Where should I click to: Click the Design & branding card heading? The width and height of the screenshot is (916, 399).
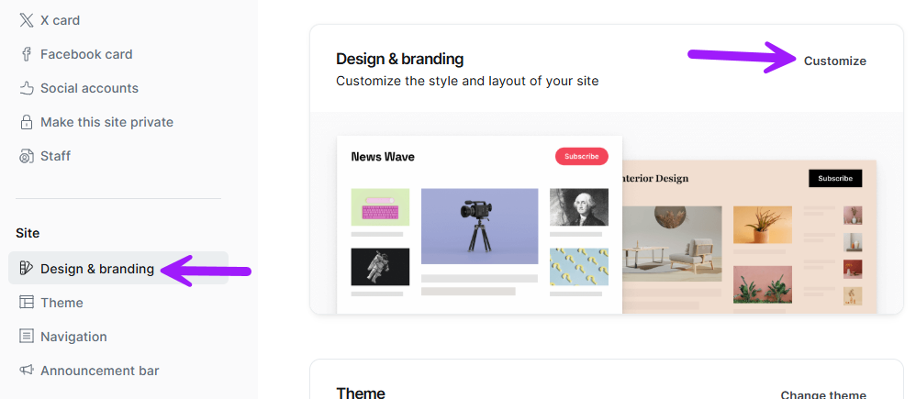(x=399, y=59)
